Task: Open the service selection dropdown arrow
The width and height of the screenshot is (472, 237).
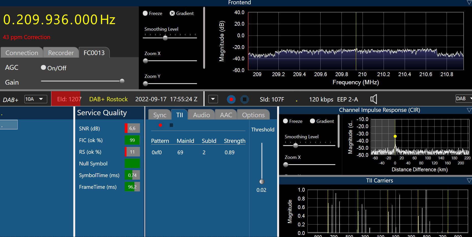Action: point(213,99)
